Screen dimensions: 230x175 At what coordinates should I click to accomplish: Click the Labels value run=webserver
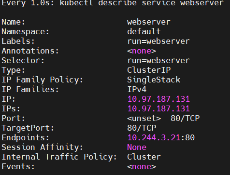click(158, 41)
